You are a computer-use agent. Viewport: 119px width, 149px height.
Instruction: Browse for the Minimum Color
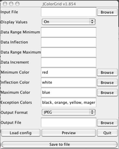107,72
